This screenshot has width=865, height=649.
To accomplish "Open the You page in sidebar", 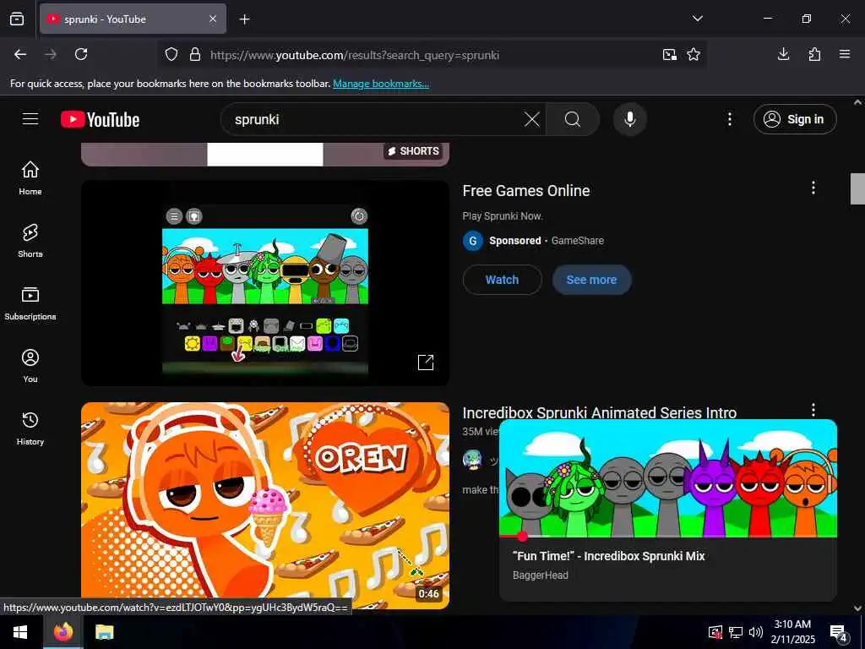I will (30, 365).
